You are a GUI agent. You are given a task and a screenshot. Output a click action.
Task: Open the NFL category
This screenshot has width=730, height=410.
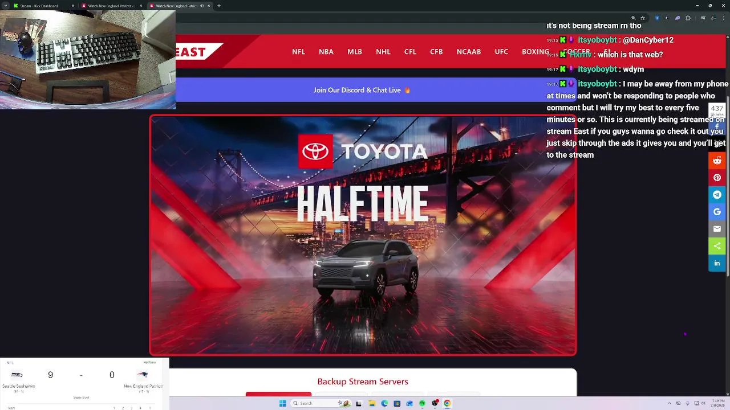point(298,52)
